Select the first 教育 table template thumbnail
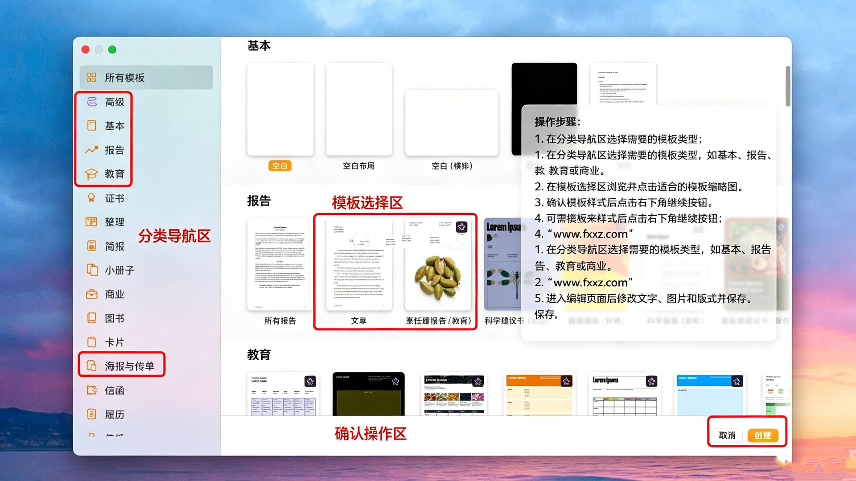 (283, 394)
